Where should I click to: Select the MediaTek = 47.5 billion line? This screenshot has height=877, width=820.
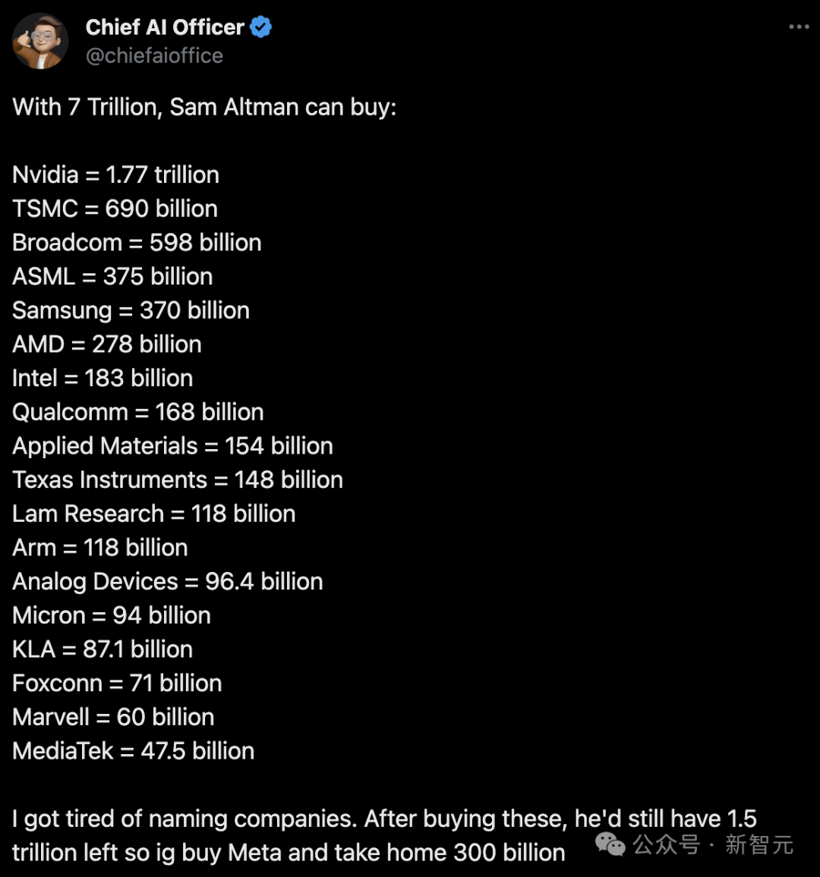point(134,751)
